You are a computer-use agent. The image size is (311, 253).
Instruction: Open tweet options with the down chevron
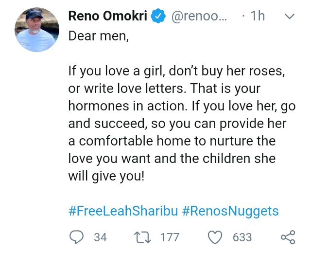pos(289,17)
